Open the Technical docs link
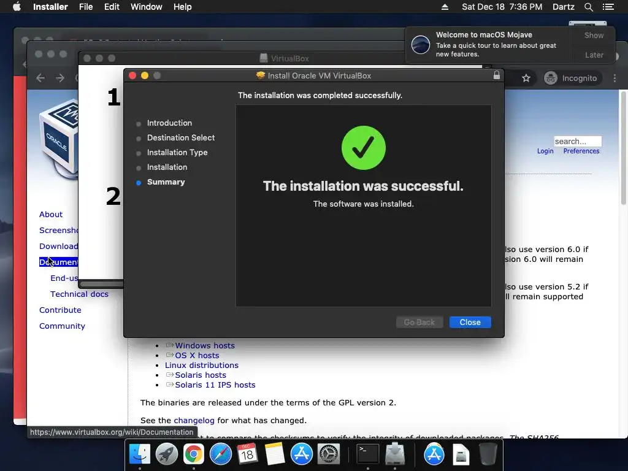This screenshot has height=471, width=628. [79, 294]
